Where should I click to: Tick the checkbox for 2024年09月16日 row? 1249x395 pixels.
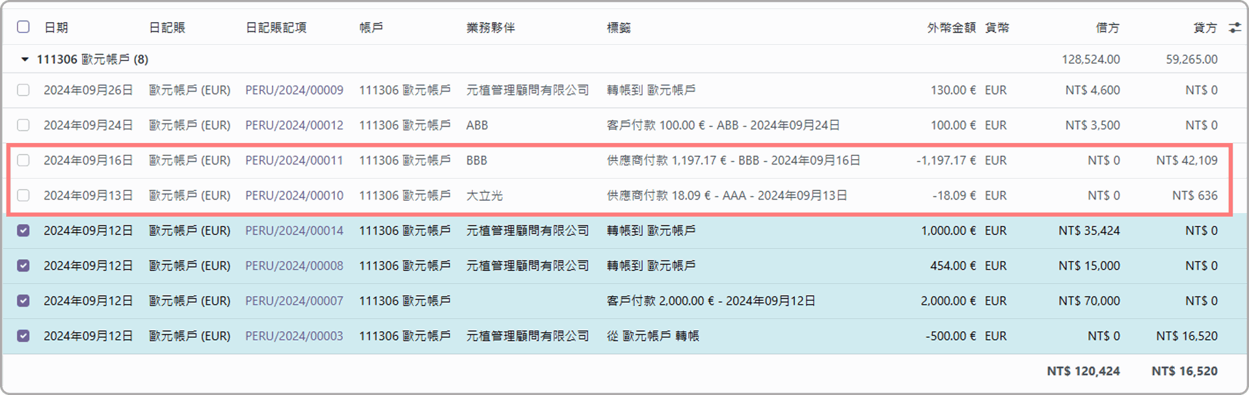coord(23,160)
